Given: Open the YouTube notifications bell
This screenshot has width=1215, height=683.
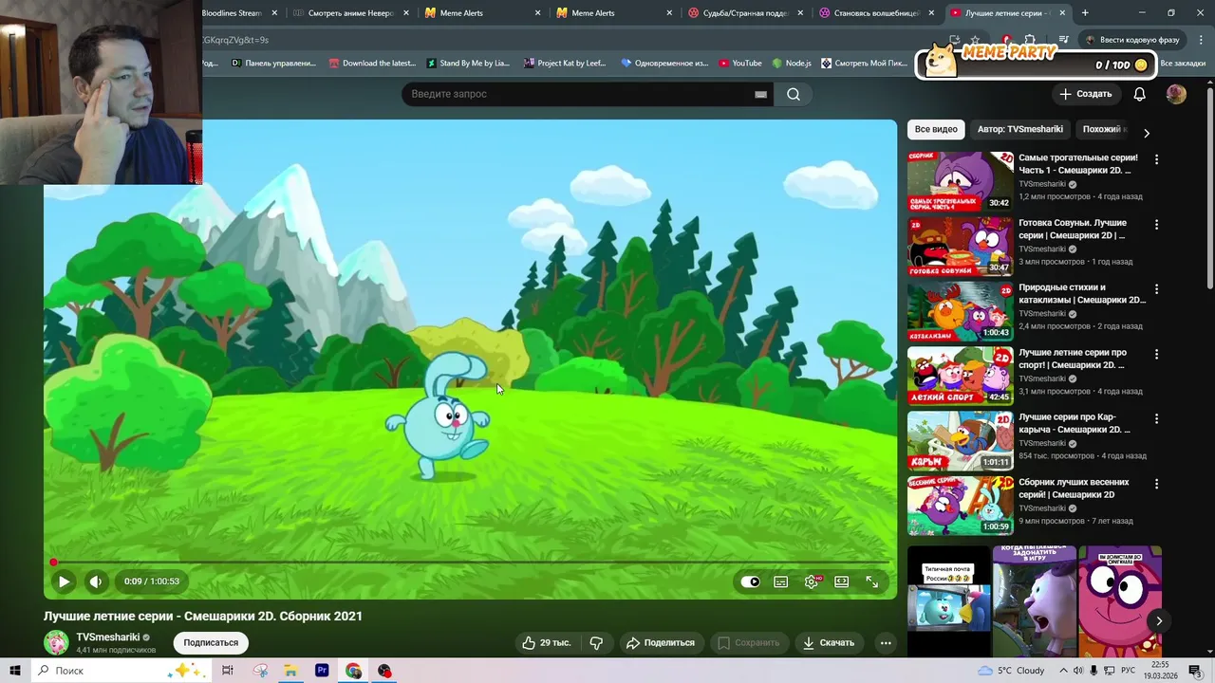Looking at the screenshot, I should pyautogui.click(x=1139, y=94).
